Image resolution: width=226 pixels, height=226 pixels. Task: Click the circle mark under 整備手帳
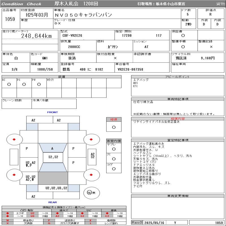pos(183,47)
